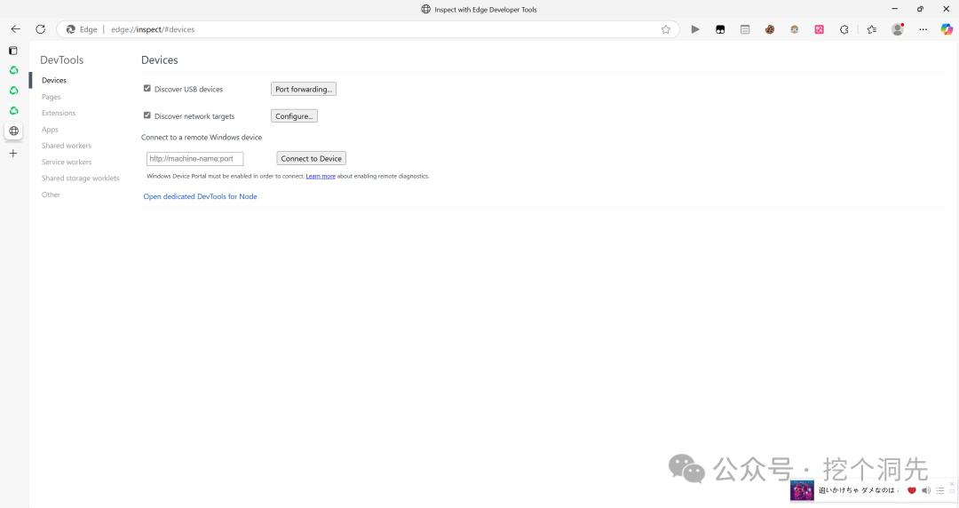Reload the inspect page
The image size is (959, 508).
click(40, 29)
